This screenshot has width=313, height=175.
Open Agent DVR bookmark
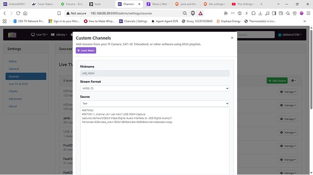click(x=165, y=21)
